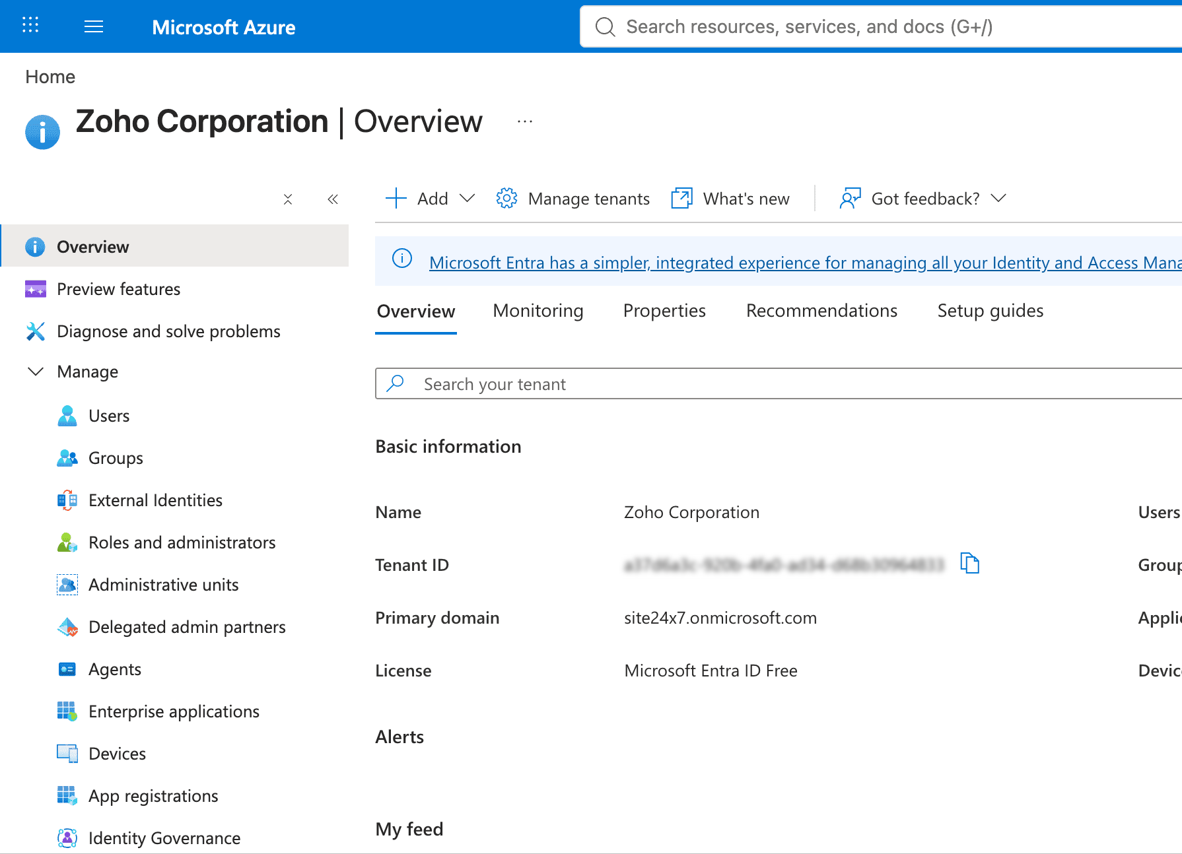
Task: Click the Zoho Corporation name value
Action: point(691,512)
